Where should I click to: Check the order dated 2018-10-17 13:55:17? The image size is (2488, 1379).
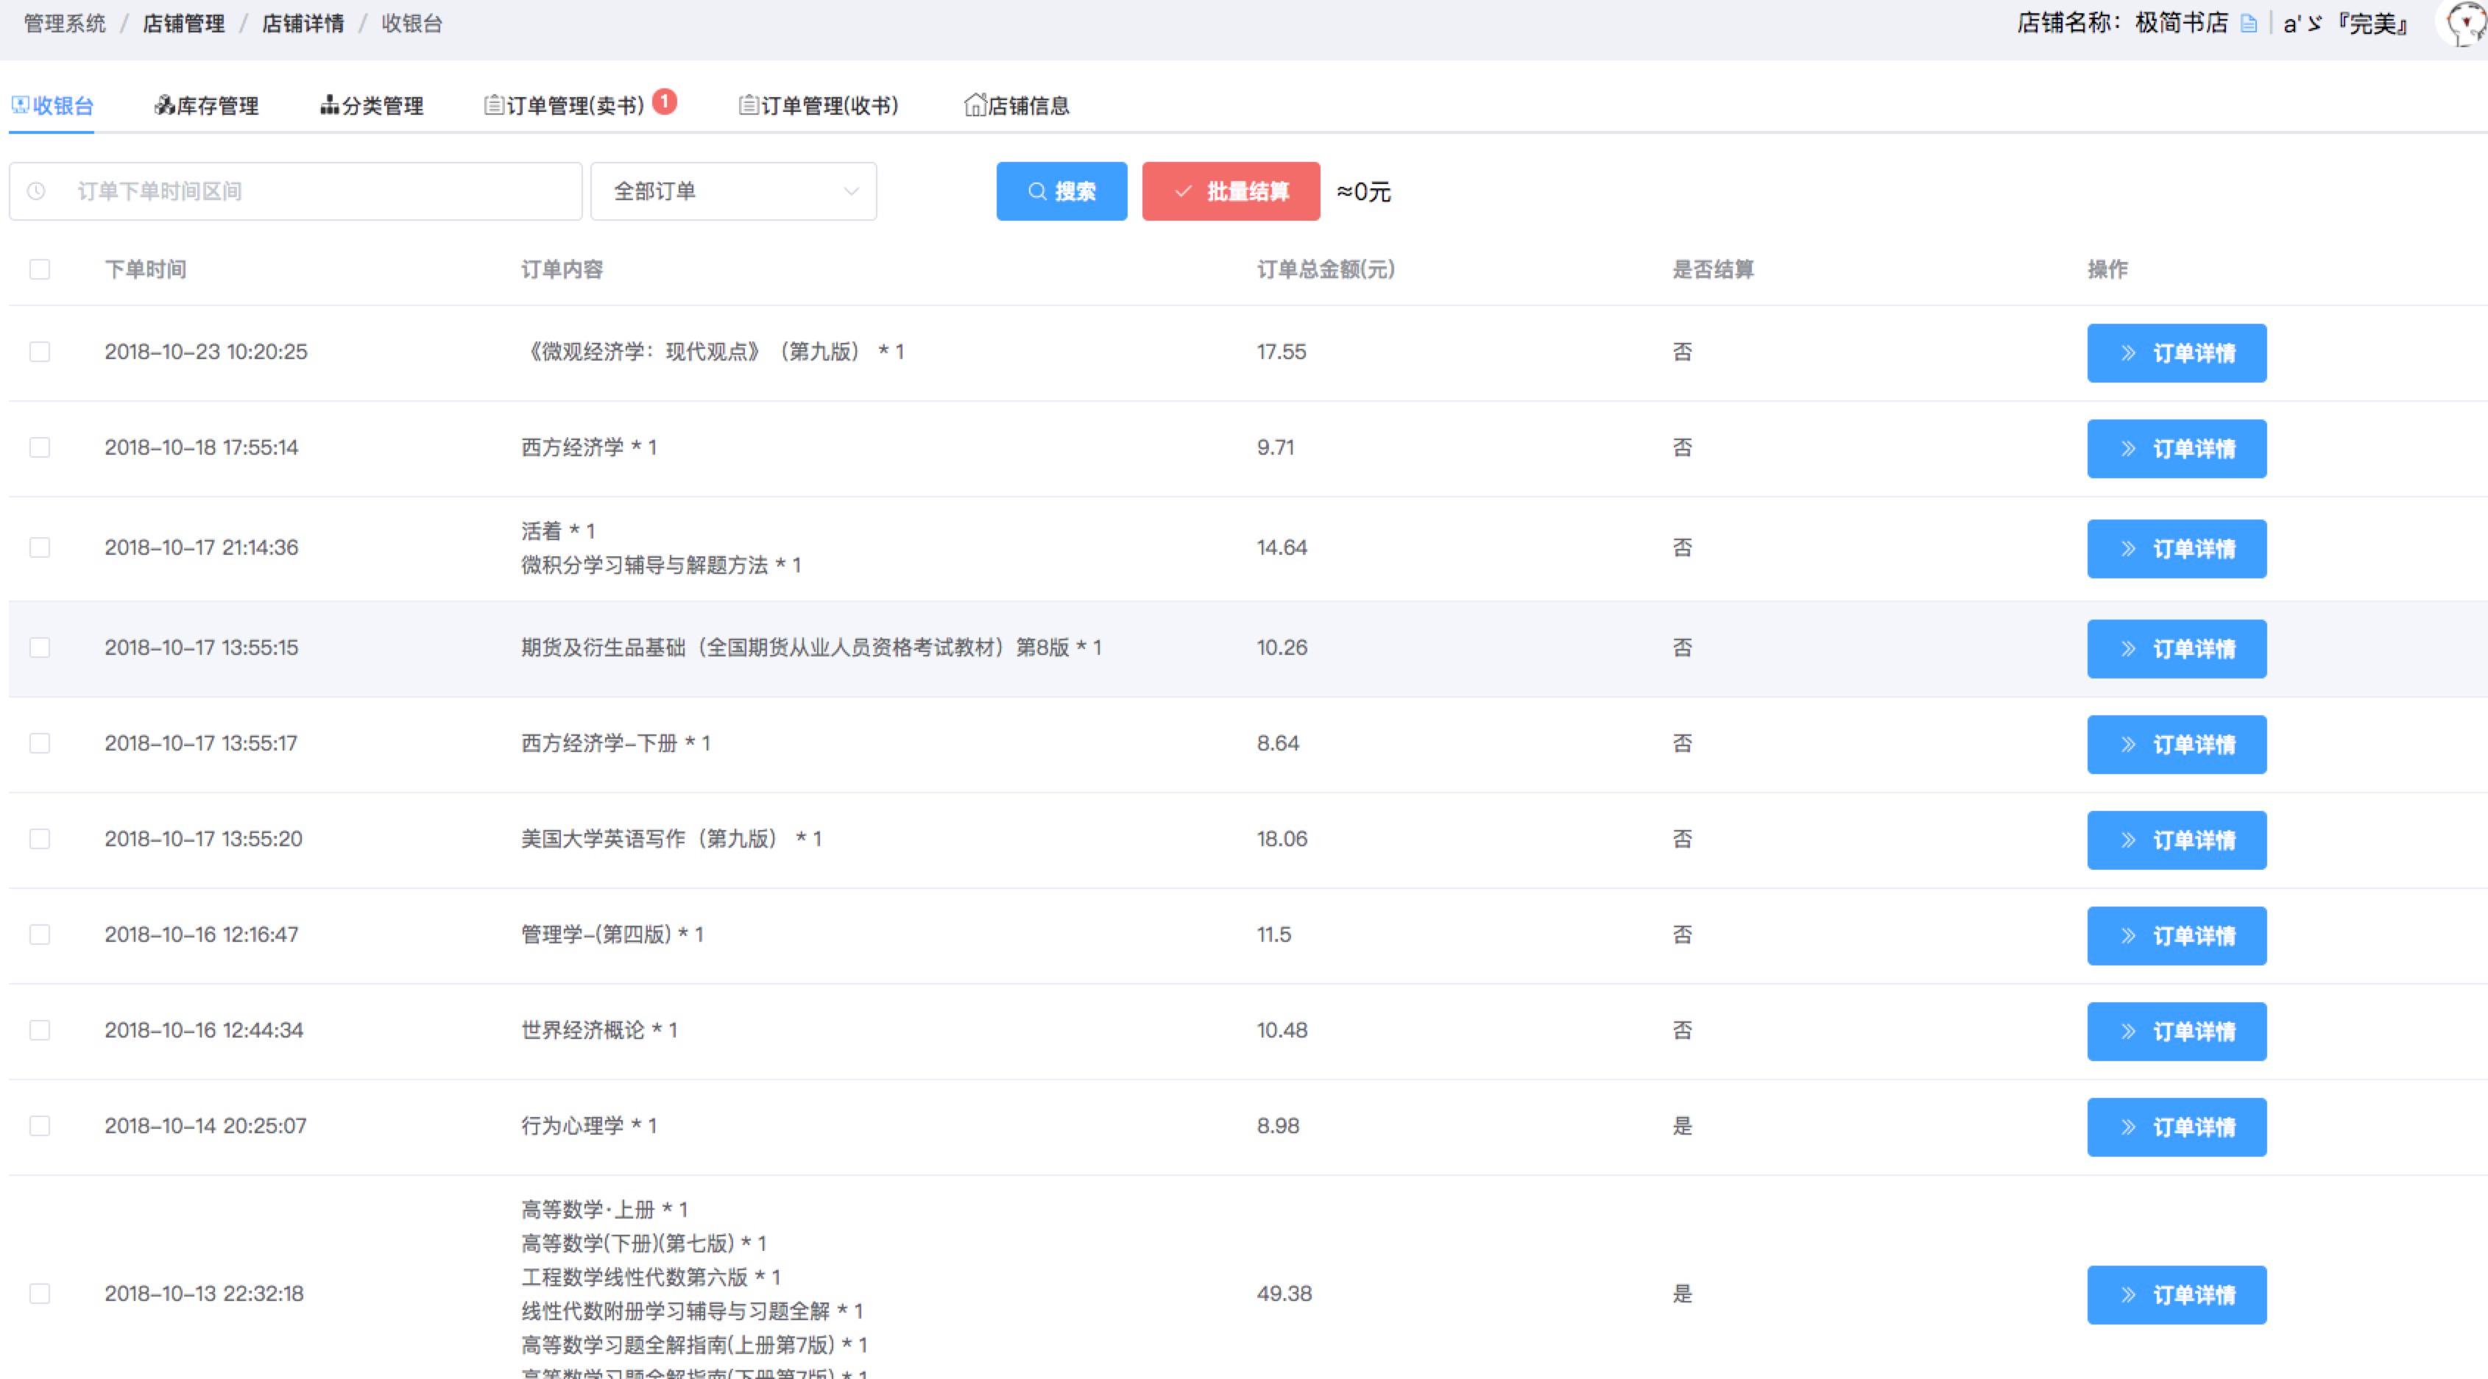point(40,742)
